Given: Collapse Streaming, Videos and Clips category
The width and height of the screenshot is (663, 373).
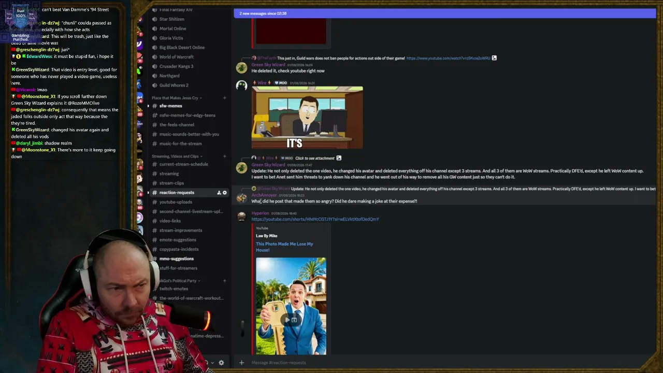Looking at the screenshot, I should pyautogui.click(x=177, y=156).
